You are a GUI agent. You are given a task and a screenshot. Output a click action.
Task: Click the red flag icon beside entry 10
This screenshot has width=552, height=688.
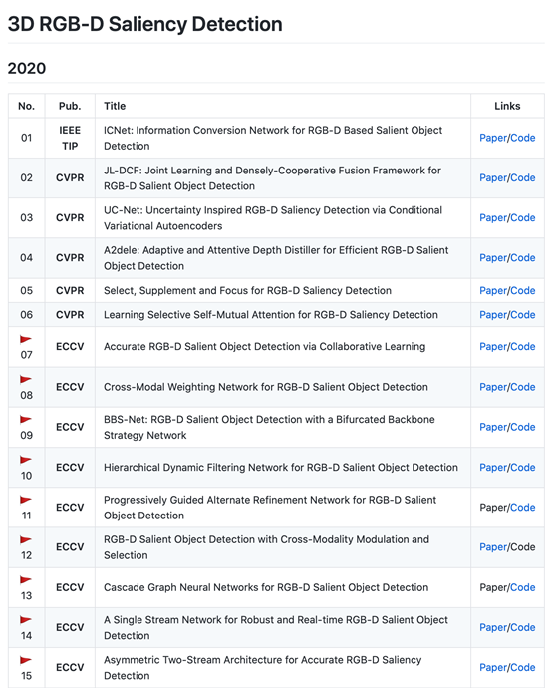tap(26, 460)
